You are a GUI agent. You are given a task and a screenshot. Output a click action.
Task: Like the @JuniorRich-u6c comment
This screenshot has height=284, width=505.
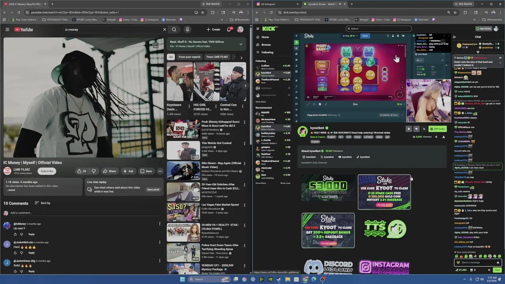16,253
